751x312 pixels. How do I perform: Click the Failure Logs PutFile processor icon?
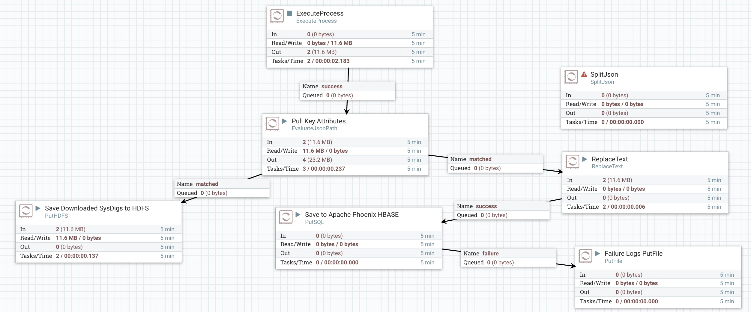[585, 256]
